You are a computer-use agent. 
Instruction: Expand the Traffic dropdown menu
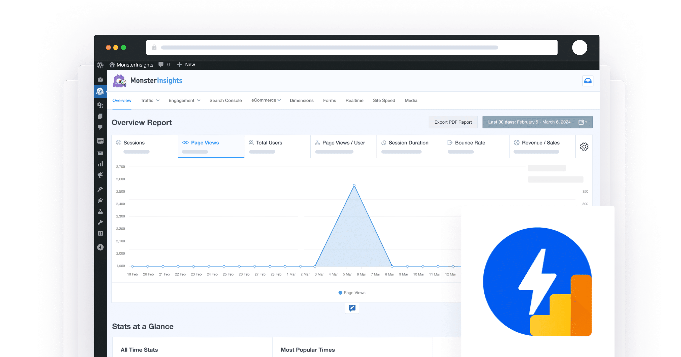[x=150, y=100]
